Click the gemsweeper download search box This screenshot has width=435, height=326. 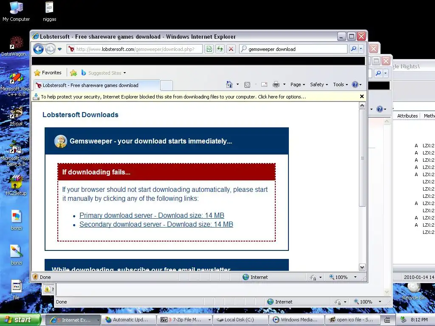(293, 49)
